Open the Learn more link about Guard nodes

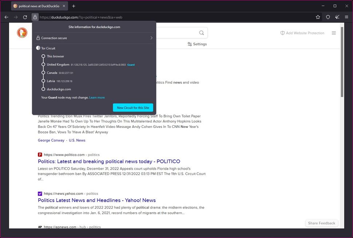click(97, 97)
